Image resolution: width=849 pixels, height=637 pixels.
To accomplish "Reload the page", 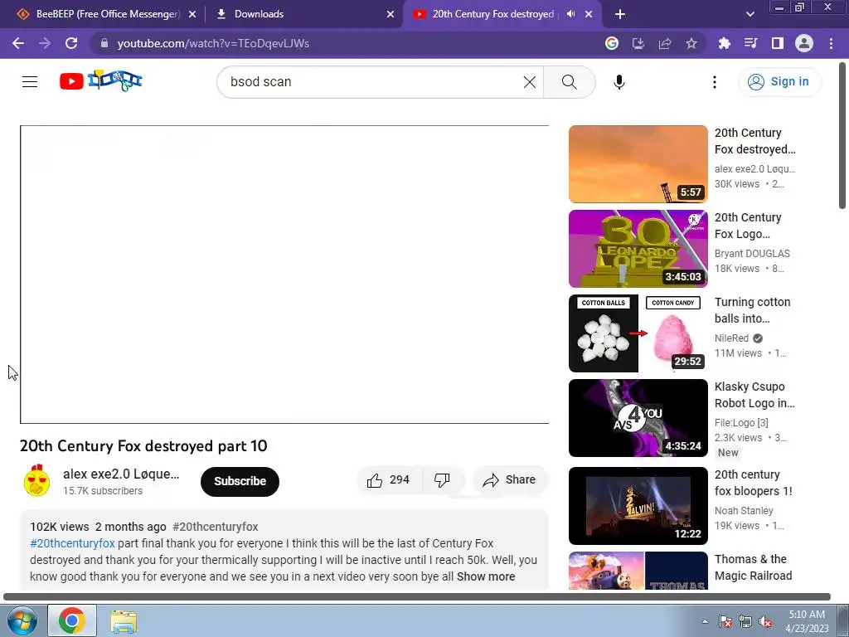I will click(x=71, y=43).
